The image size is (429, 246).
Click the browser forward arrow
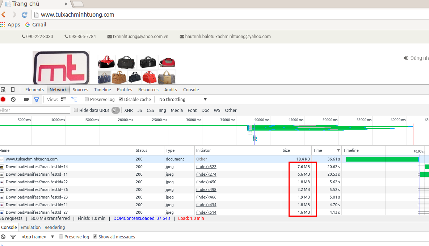[14, 14]
